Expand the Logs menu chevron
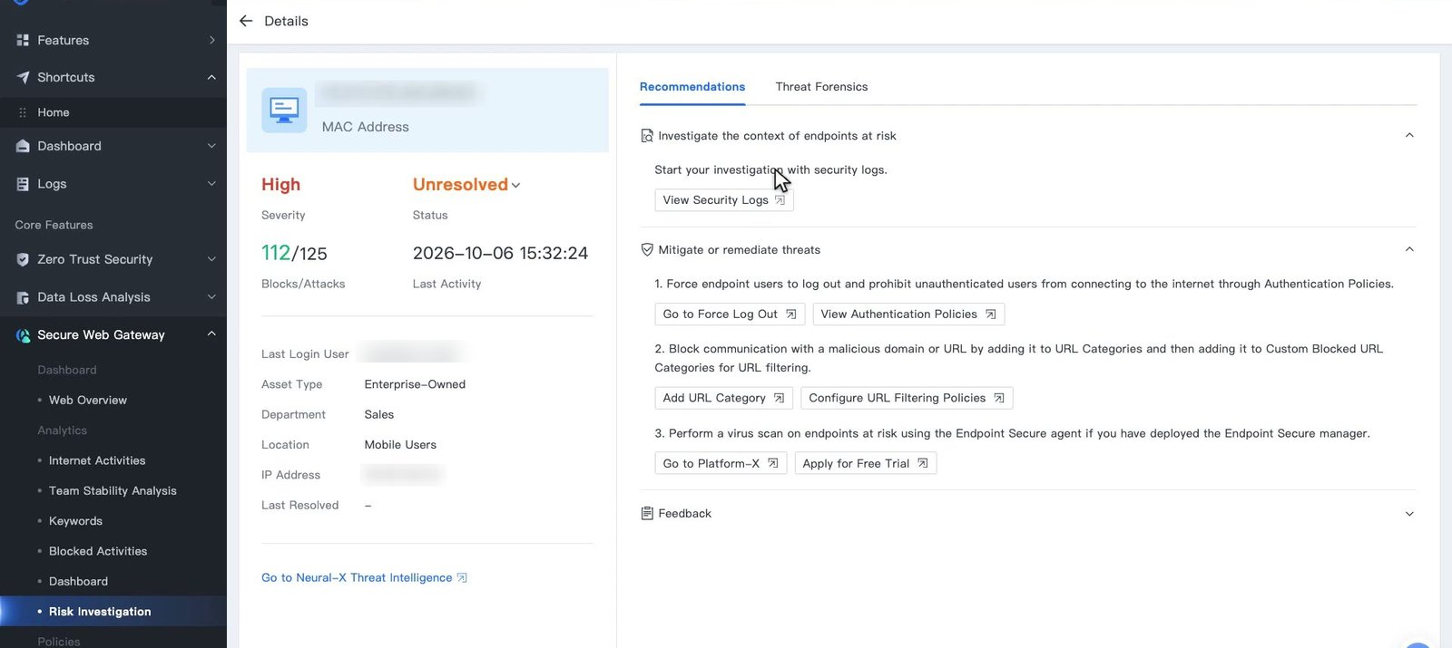The width and height of the screenshot is (1452, 648). click(211, 184)
